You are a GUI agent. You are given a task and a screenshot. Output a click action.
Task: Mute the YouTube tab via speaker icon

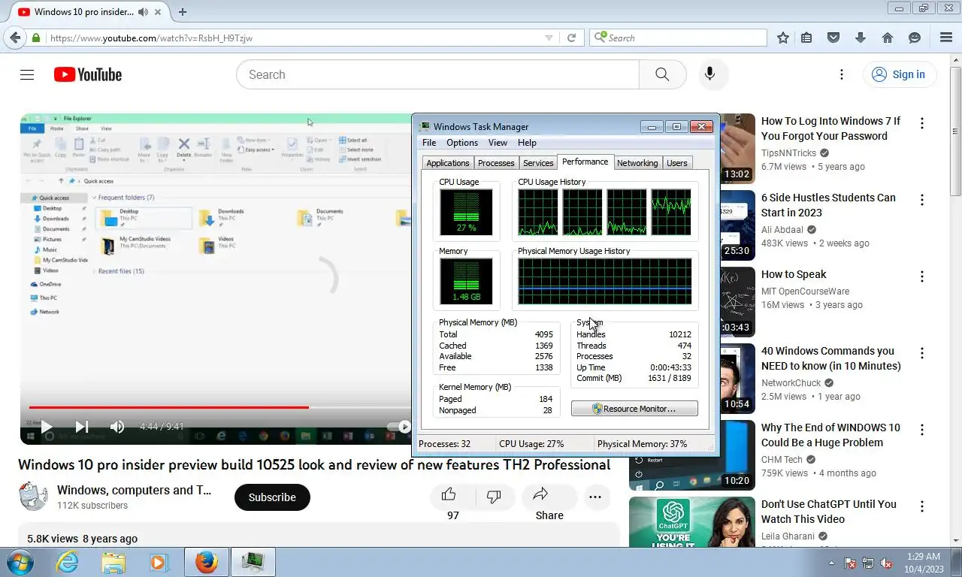coord(144,11)
